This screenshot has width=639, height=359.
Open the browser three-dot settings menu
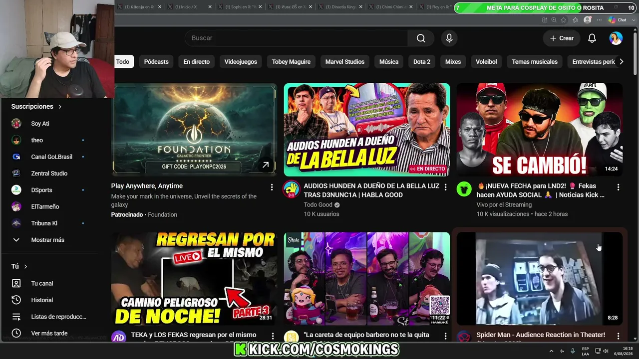[x=599, y=20]
